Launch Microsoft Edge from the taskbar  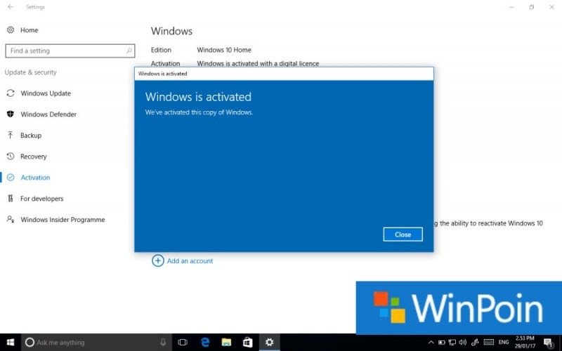[x=205, y=343]
